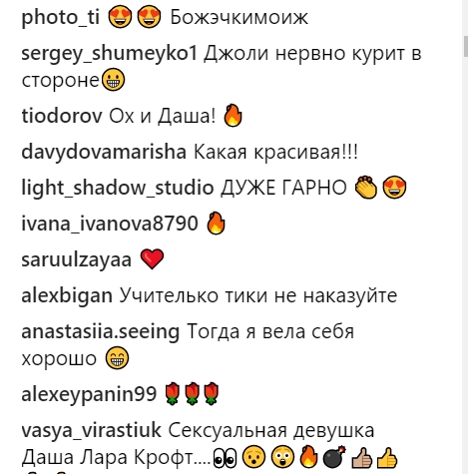Click clapping hands emoji after ДУЖЕ ГАРНО
This screenshot has height=474, width=468.
pyautogui.click(x=366, y=188)
